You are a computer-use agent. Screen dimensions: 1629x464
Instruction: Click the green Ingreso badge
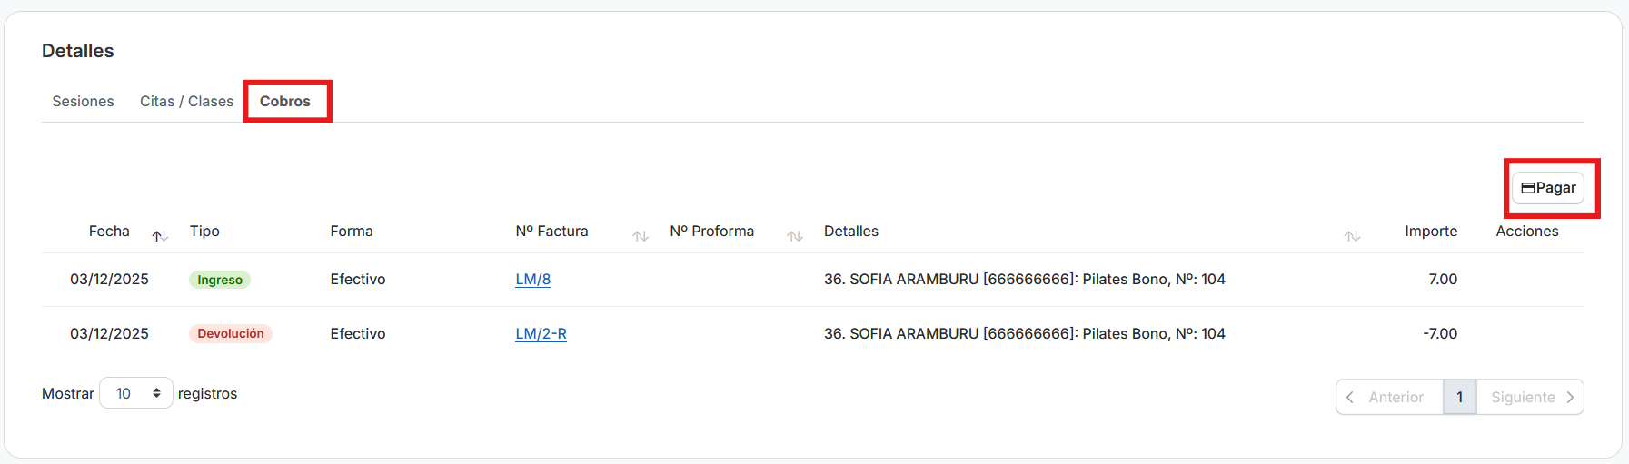tap(220, 280)
